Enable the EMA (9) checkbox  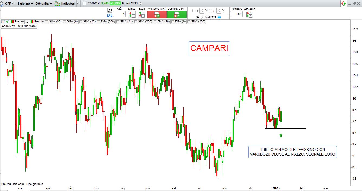pos(173,21)
